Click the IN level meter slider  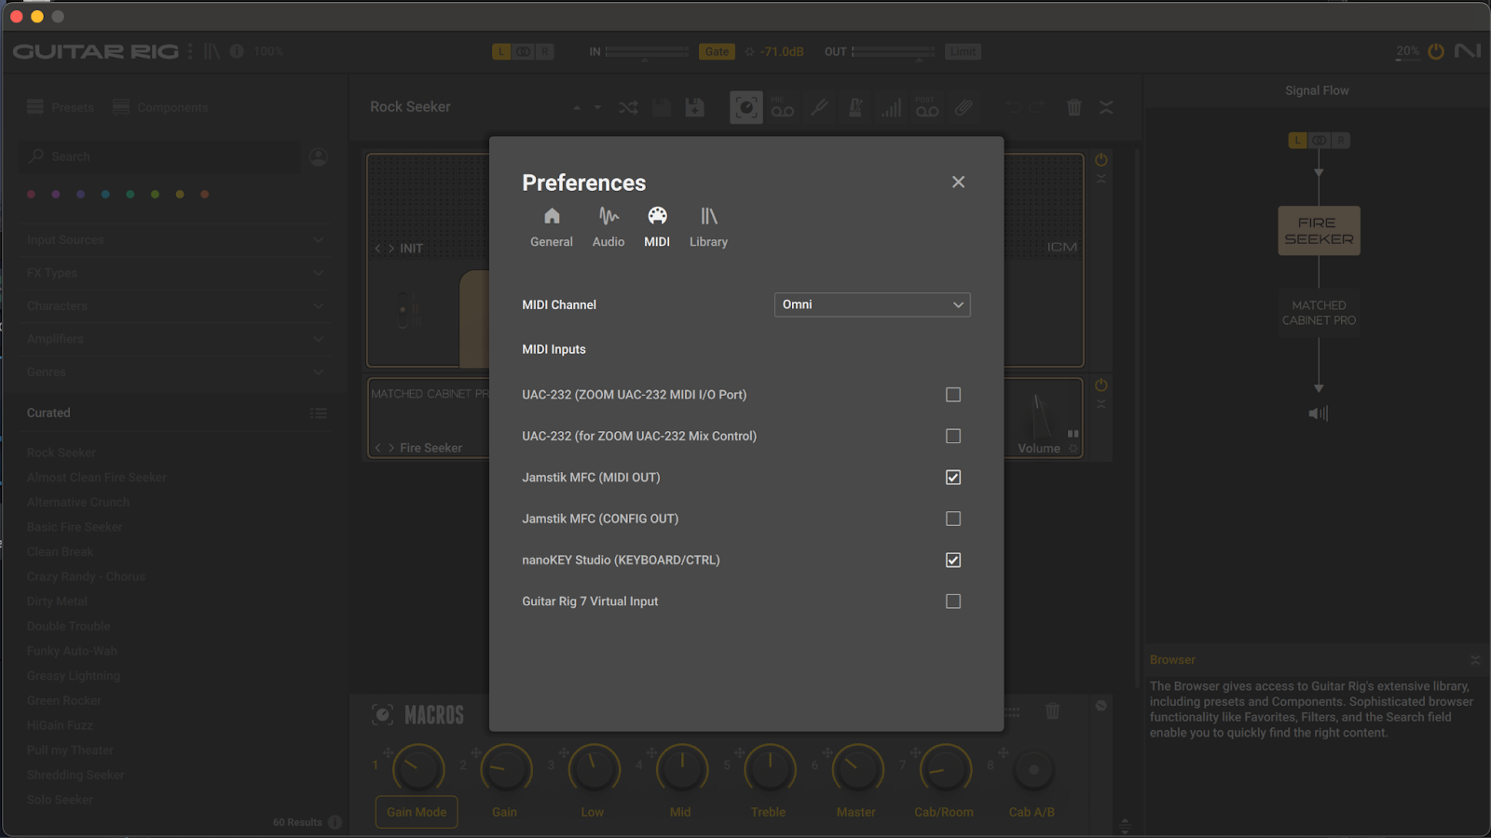point(648,52)
